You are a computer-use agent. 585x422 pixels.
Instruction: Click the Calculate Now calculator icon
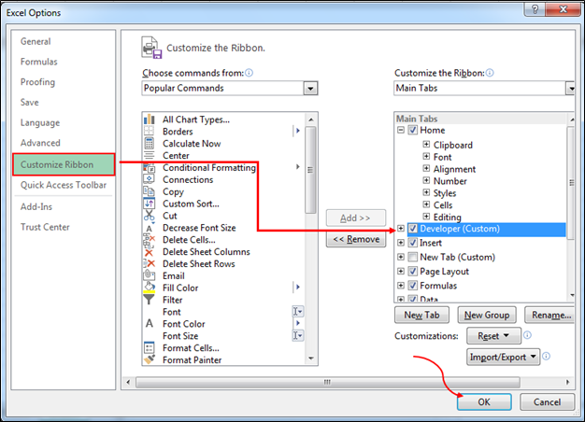pyautogui.click(x=149, y=143)
